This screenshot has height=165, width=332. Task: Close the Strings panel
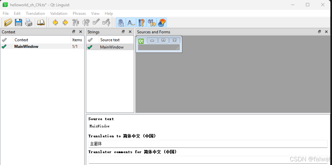tap(130, 32)
